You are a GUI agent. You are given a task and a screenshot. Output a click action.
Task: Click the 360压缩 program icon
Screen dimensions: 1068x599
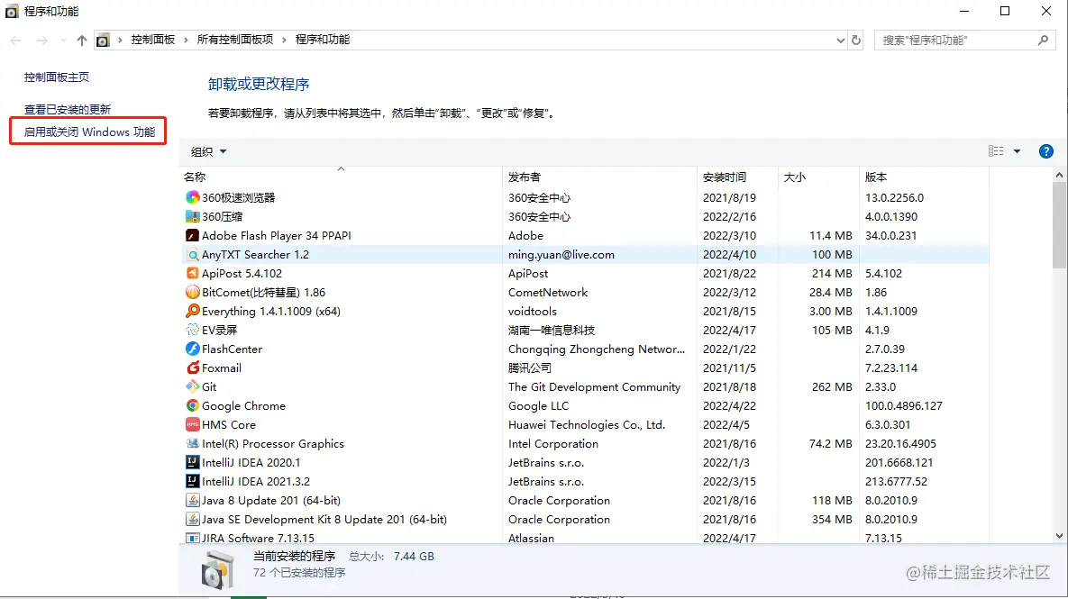[x=193, y=216]
